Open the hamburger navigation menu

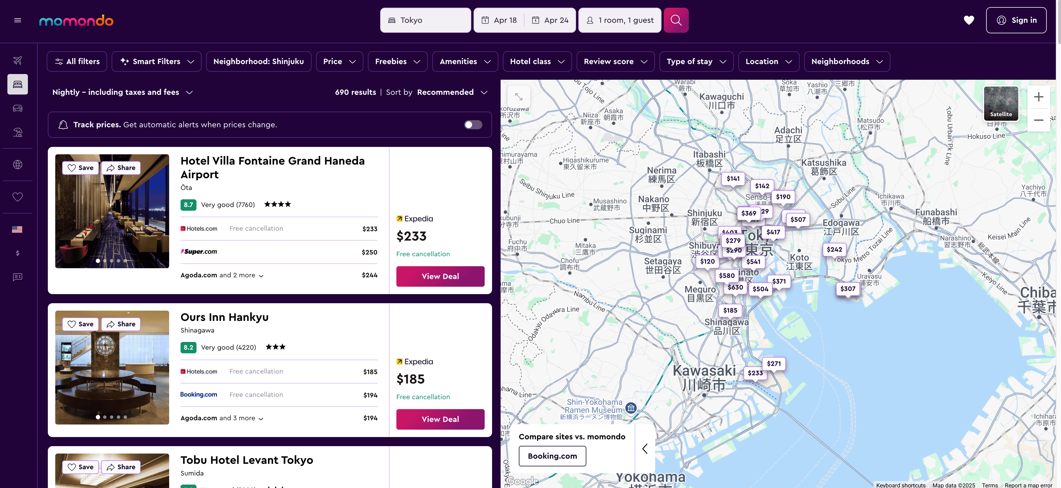(x=17, y=20)
